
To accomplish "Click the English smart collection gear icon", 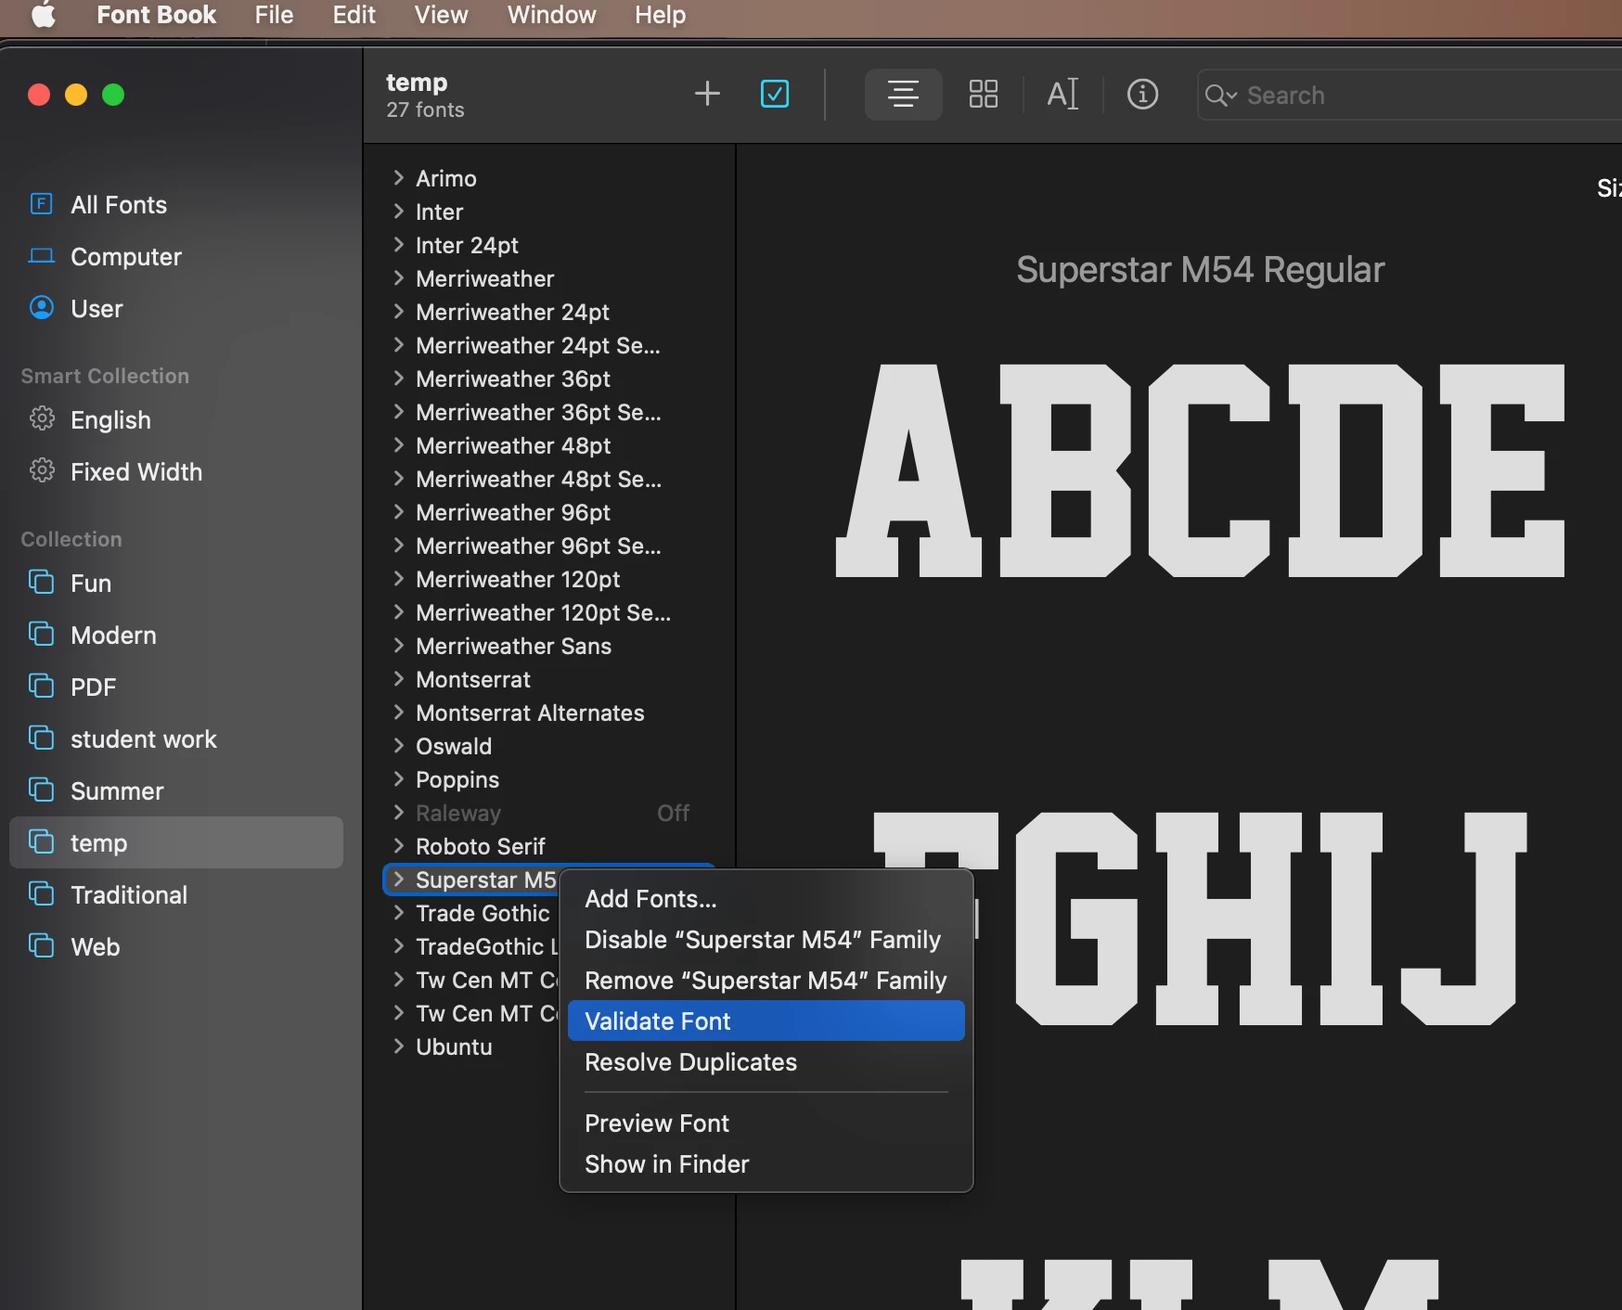I will pyautogui.click(x=42, y=419).
